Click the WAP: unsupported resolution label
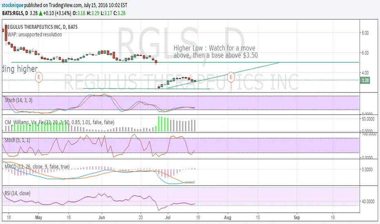The width and height of the screenshot is (380, 224). 34,34
